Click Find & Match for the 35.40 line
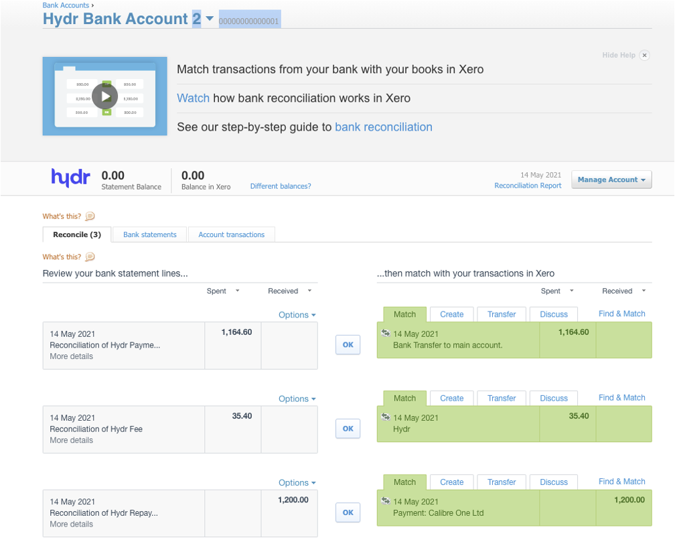Viewport: 675px width, 556px height. tap(621, 397)
